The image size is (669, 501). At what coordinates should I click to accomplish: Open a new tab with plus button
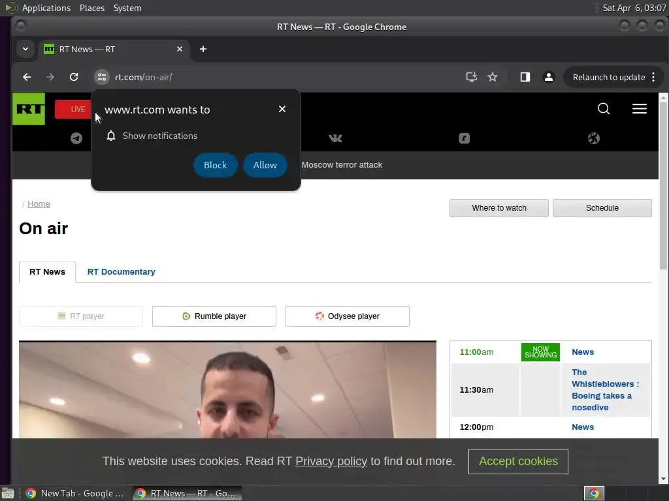[203, 49]
